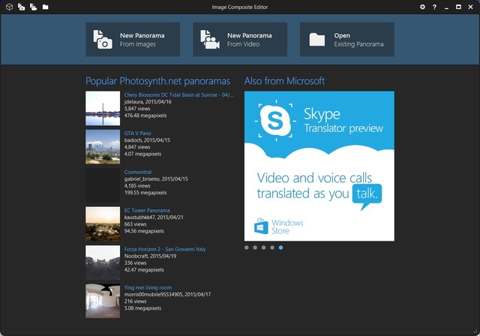Click 'jdelaura, 2015/04/16' text

(x=148, y=101)
